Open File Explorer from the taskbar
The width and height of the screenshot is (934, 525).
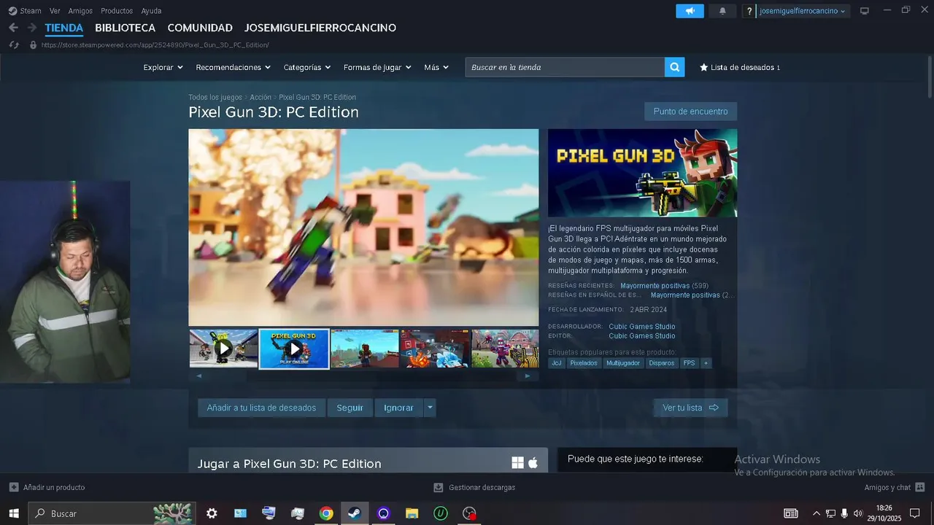412,513
